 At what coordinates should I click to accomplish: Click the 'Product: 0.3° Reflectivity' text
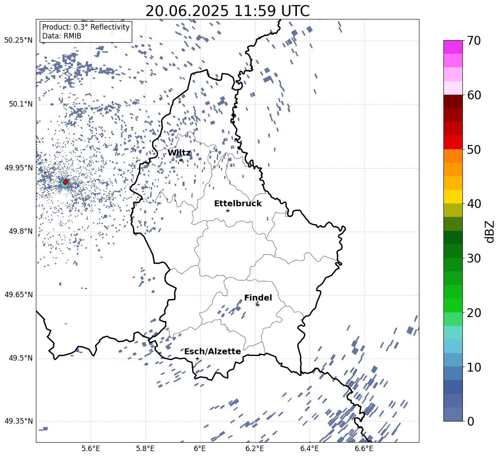pos(86,27)
